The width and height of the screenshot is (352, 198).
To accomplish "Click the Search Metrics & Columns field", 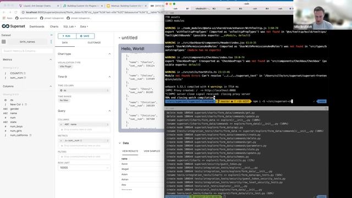I will (x=28, y=51).
